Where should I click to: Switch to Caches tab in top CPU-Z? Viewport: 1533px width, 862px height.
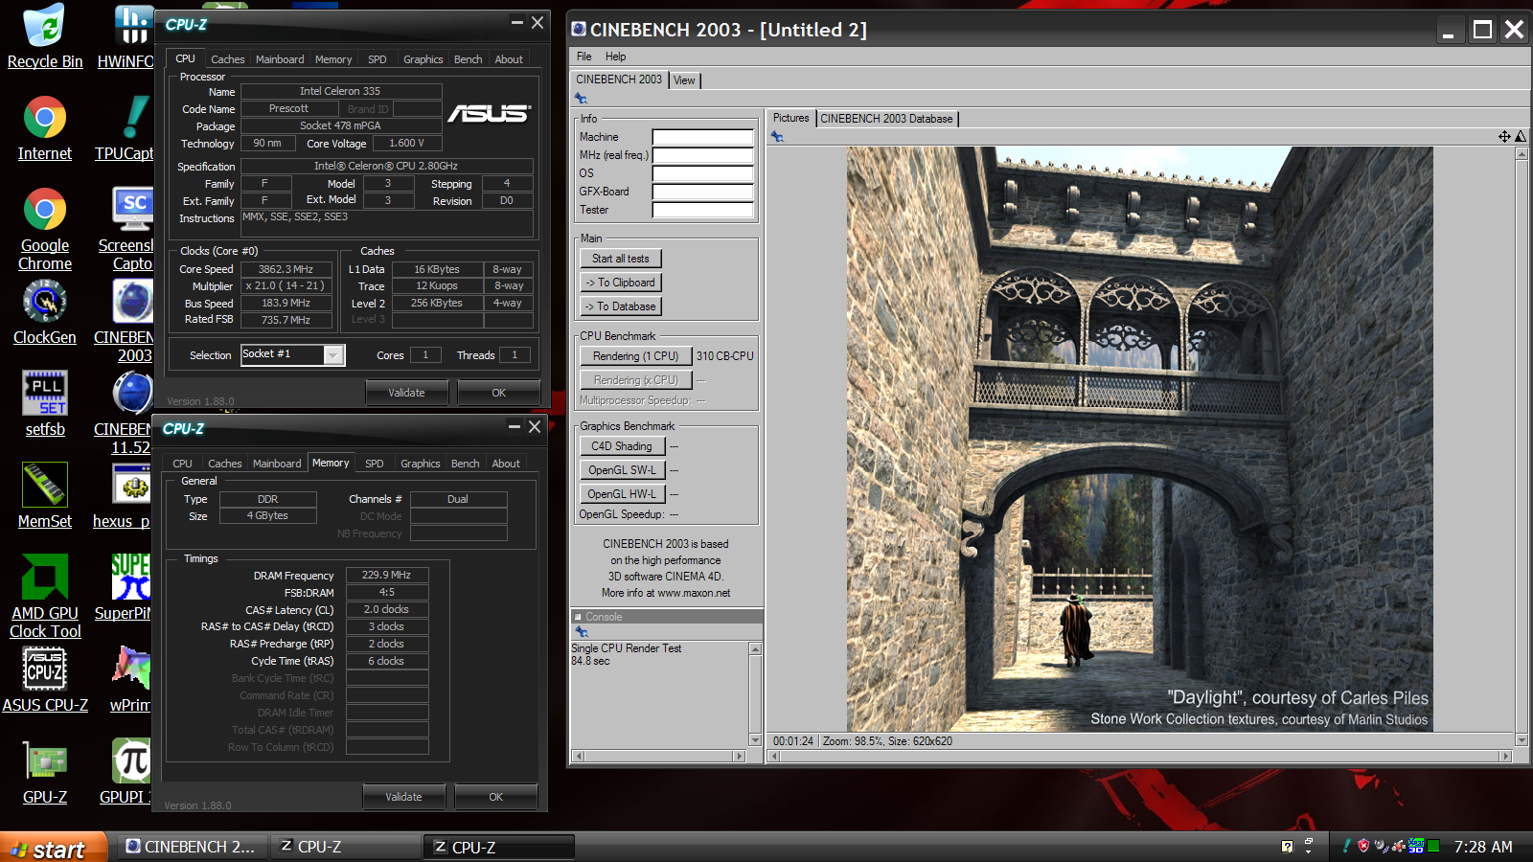(227, 59)
